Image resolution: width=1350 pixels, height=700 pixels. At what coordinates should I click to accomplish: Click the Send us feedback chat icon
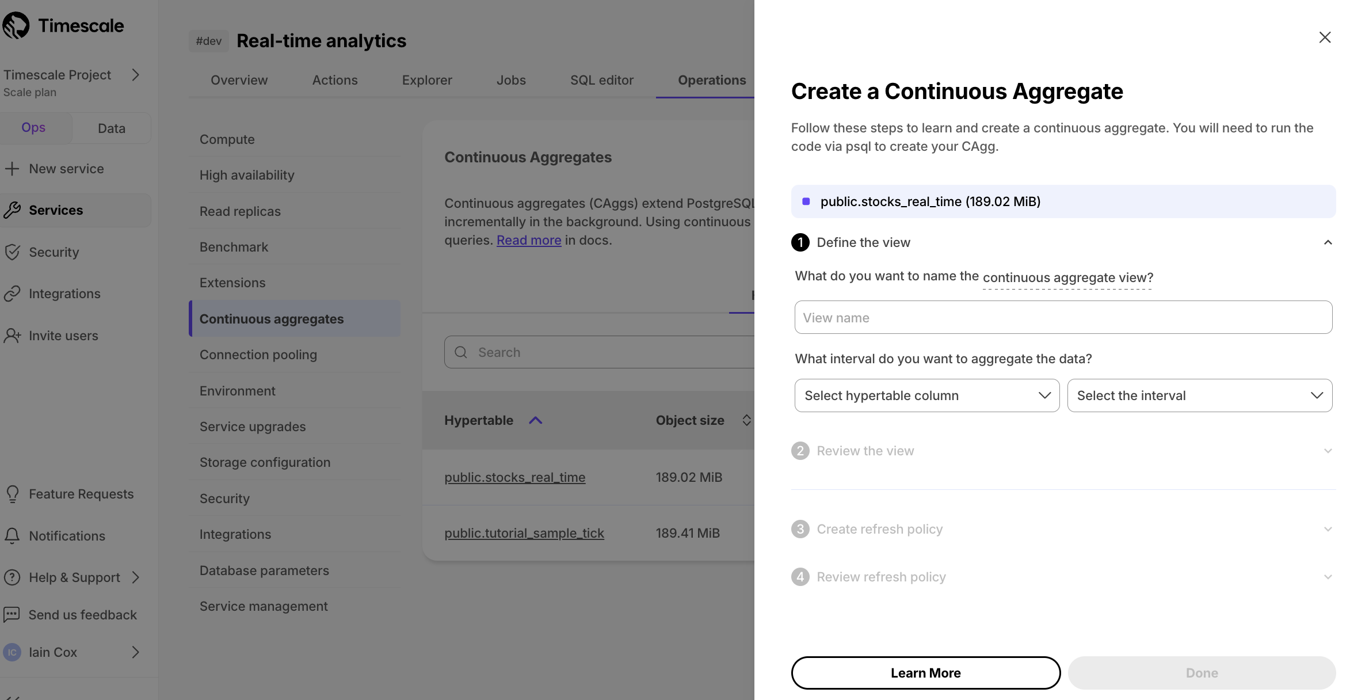12,615
